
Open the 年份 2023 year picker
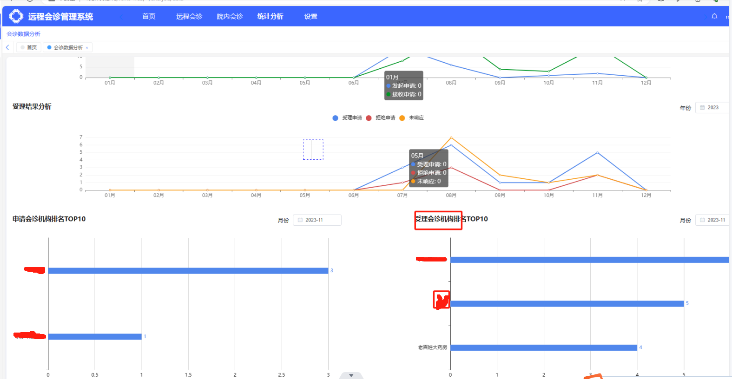[712, 107]
